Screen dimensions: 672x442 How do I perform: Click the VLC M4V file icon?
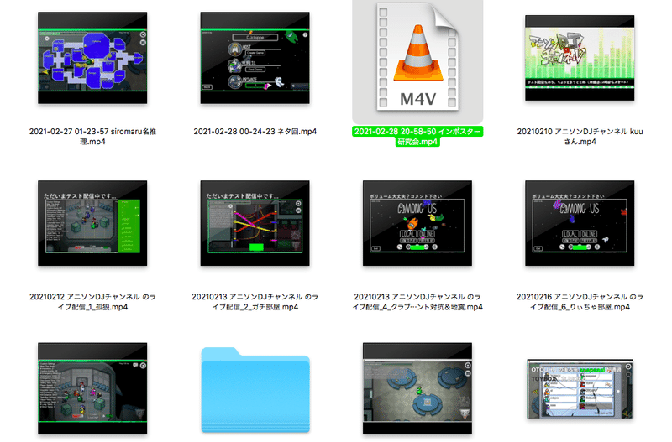417,57
